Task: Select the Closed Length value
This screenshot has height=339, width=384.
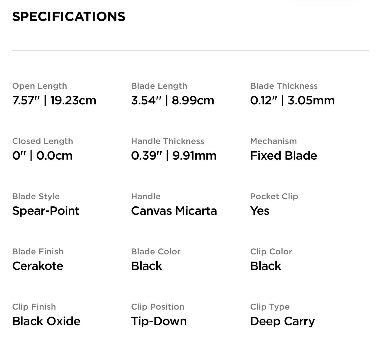Action: 42,156
